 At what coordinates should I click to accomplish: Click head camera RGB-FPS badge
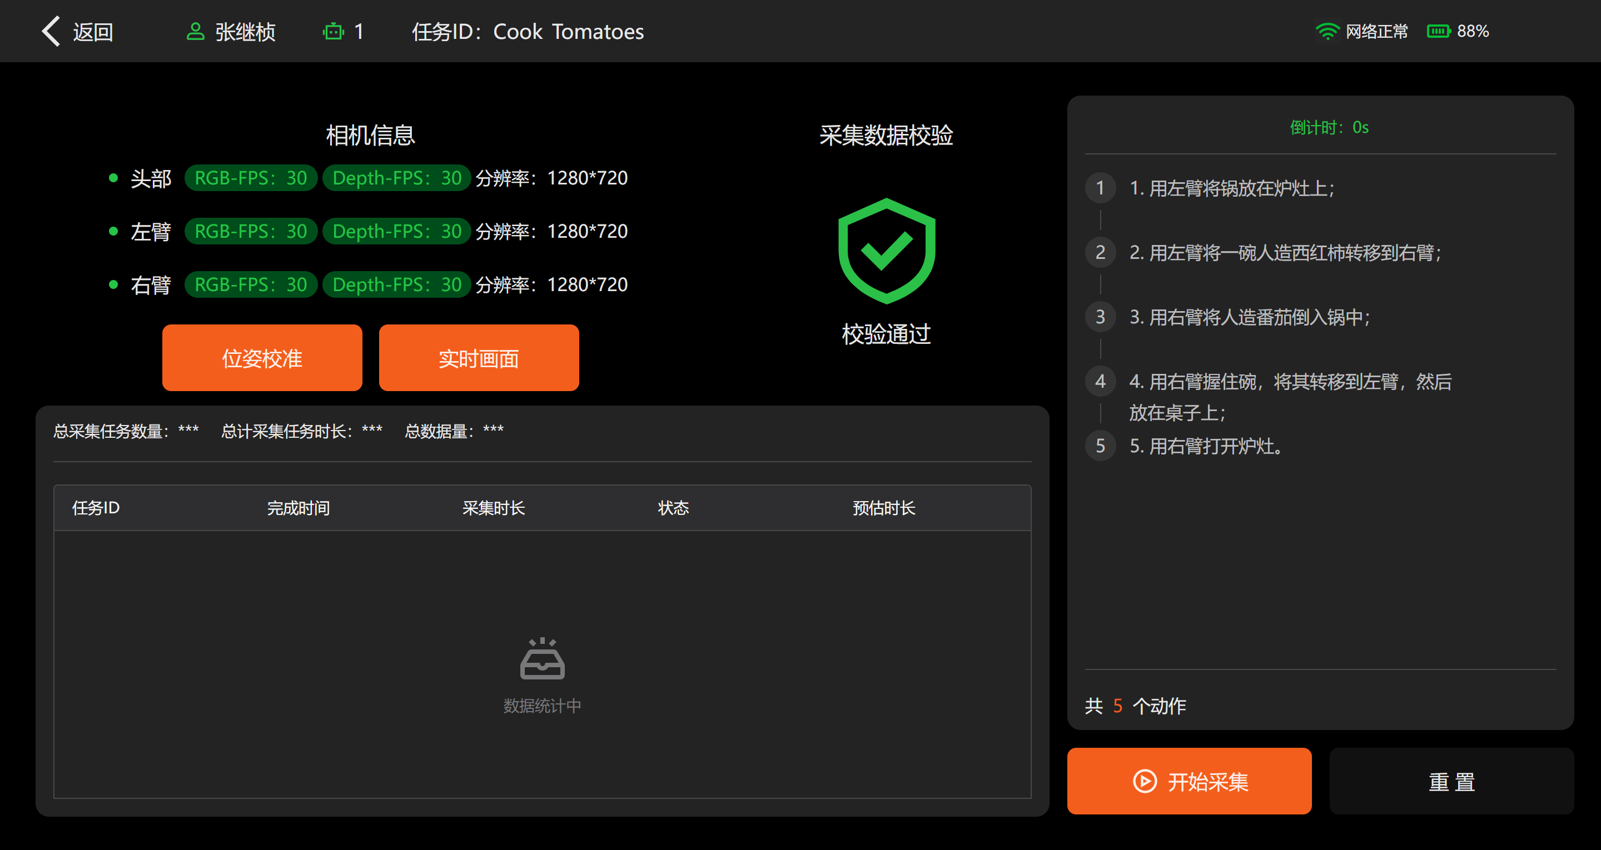251,178
